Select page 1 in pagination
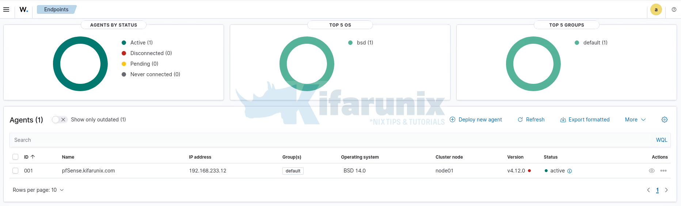The height and width of the screenshot is (206, 681). (658, 190)
